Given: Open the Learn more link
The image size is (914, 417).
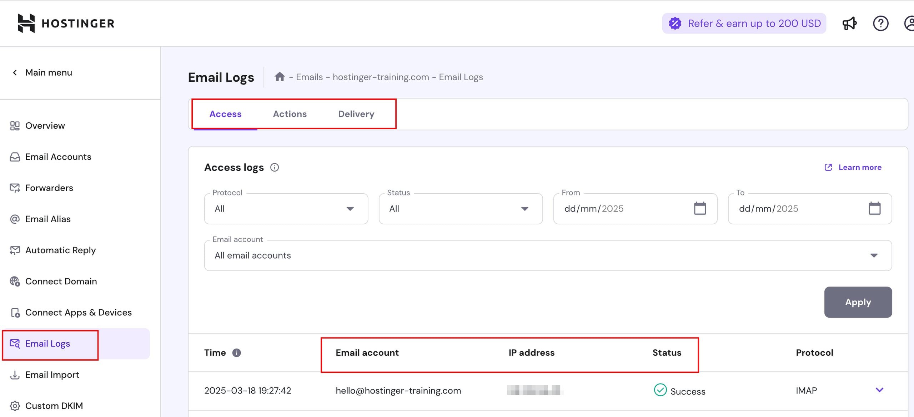Looking at the screenshot, I should tap(859, 167).
